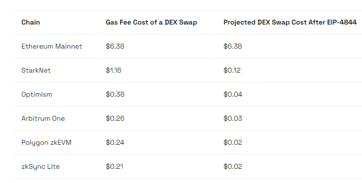Click the $0.03 Arbitrum One projected cost

233,118
